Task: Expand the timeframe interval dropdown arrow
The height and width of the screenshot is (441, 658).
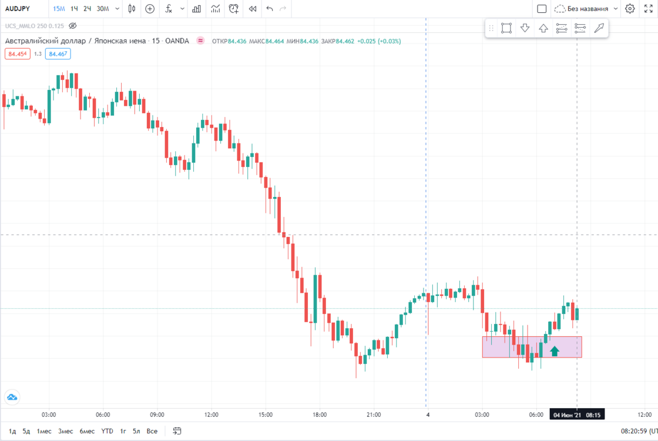Action: 117,8
